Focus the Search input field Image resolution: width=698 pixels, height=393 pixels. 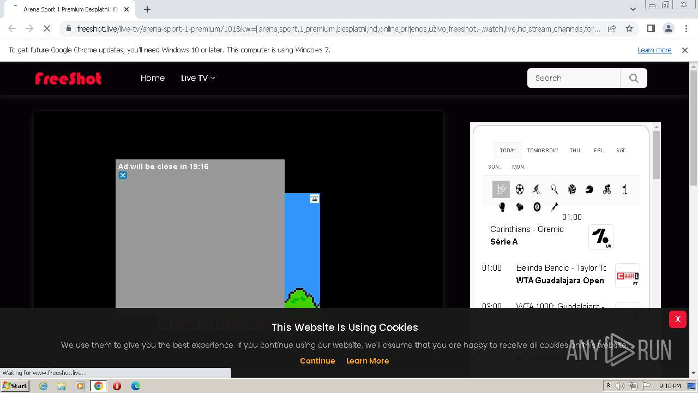coord(574,78)
